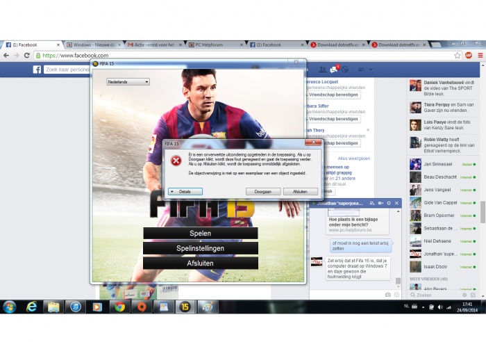Switch to Windows - Nieuwe tab
The width and height of the screenshot is (486, 342).
pyautogui.click(x=94, y=44)
